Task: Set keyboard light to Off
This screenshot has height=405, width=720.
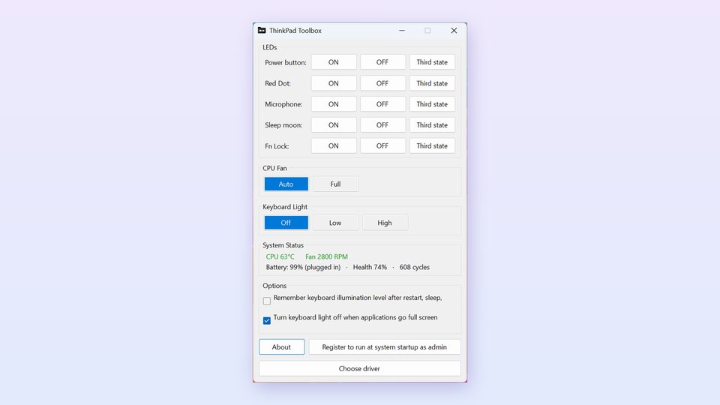Action: 286,223
